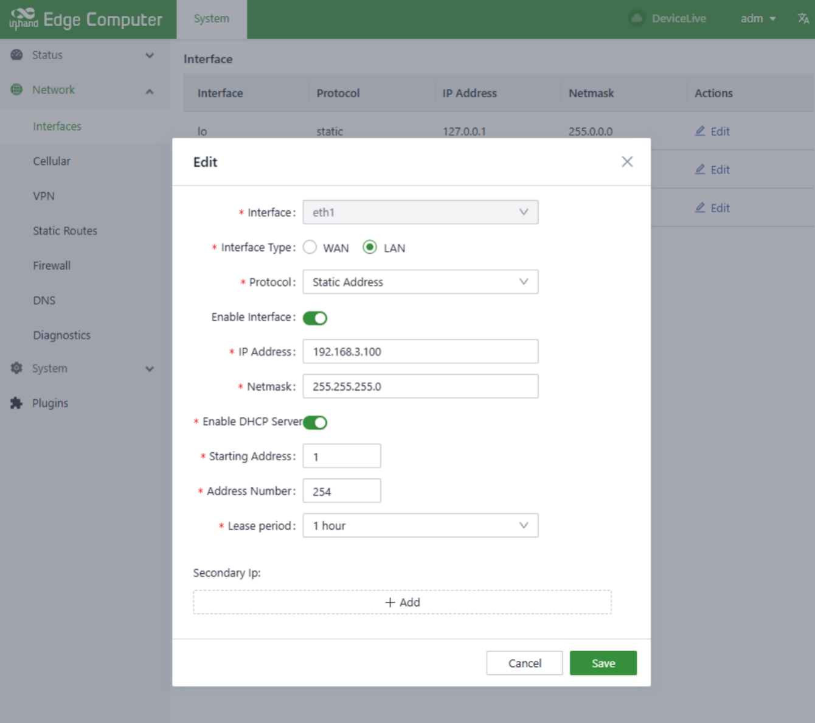Select the WAN interface type radio button
815x723 pixels.
tap(310, 247)
